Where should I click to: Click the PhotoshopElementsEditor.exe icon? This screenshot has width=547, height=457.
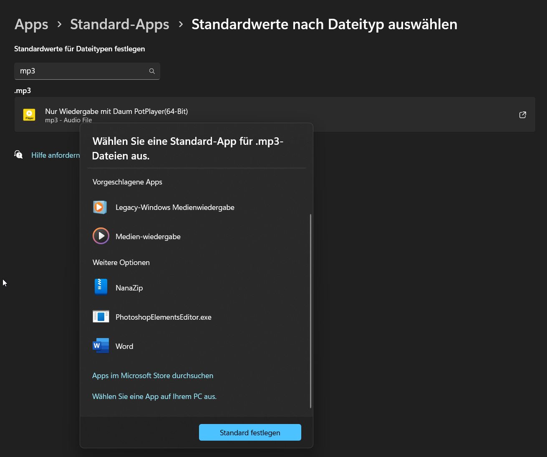pos(101,317)
